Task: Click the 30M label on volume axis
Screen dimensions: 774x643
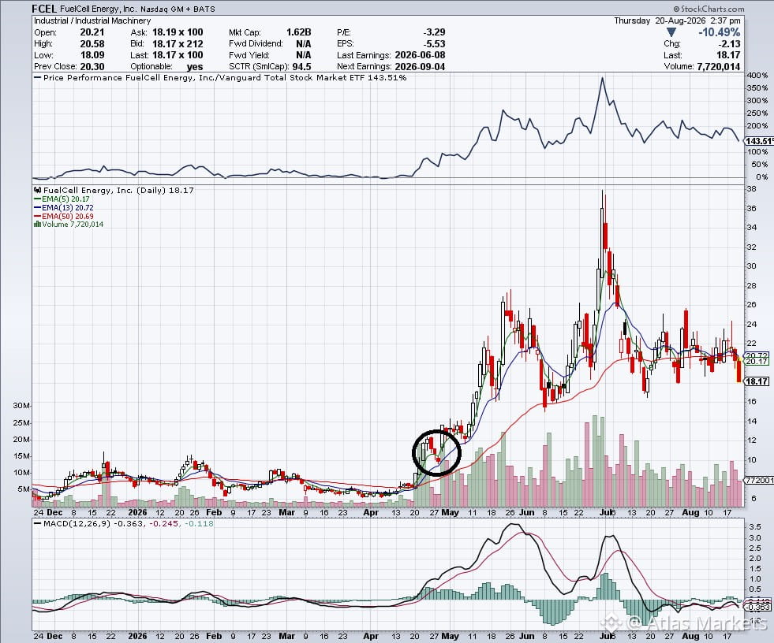Action: (21, 406)
